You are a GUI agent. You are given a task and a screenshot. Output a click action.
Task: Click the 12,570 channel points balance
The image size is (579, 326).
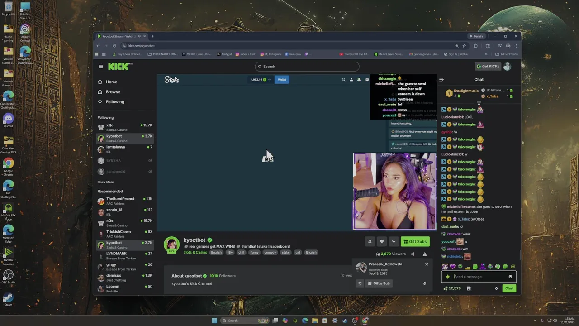(452, 288)
